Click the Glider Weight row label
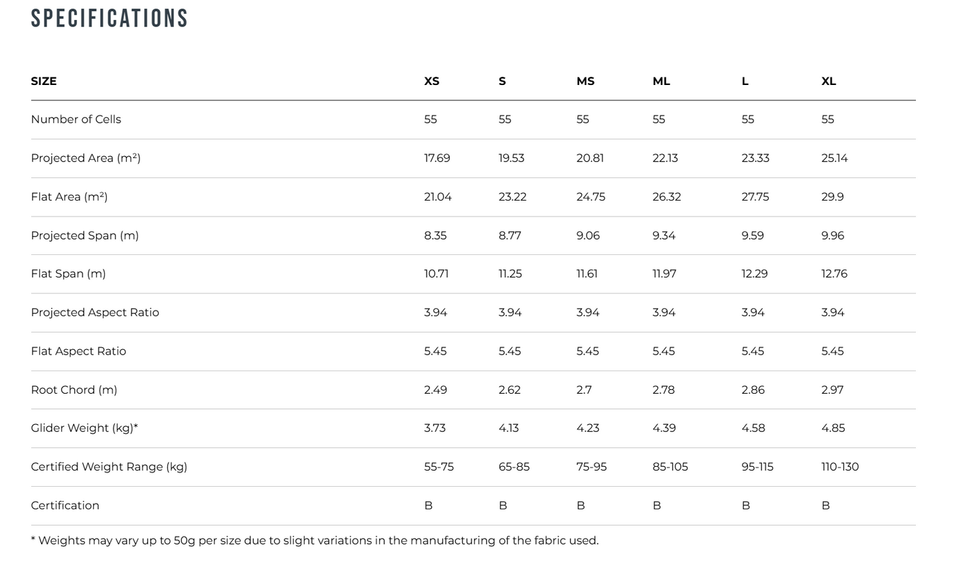Viewport: 959px width, 583px height. [x=84, y=428]
